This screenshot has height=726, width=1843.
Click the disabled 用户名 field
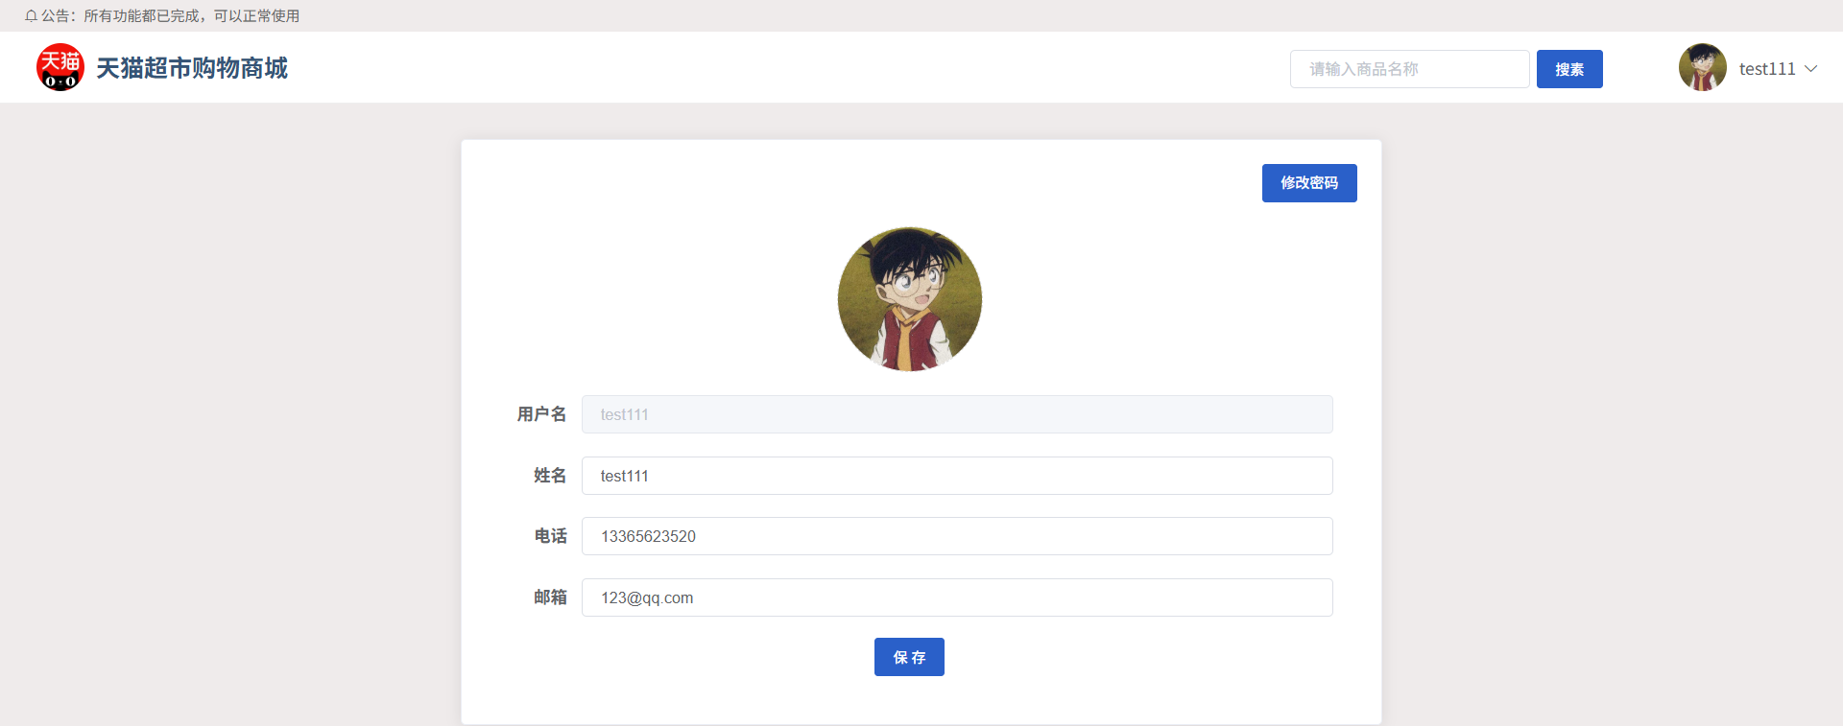(x=957, y=414)
